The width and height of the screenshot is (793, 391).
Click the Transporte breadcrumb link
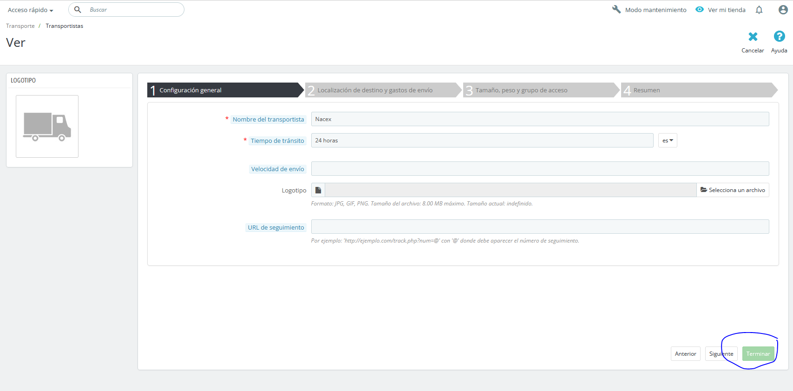point(20,26)
